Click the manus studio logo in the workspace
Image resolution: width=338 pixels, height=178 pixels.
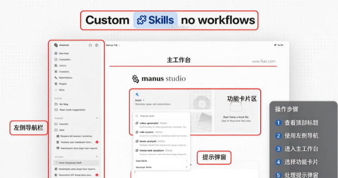click(x=159, y=79)
